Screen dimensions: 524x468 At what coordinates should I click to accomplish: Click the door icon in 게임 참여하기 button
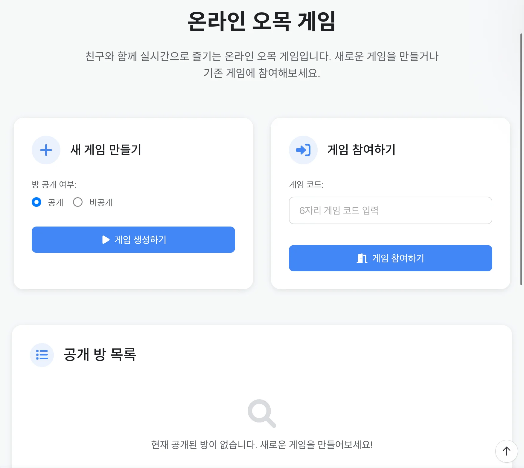pyautogui.click(x=362, y=258)
